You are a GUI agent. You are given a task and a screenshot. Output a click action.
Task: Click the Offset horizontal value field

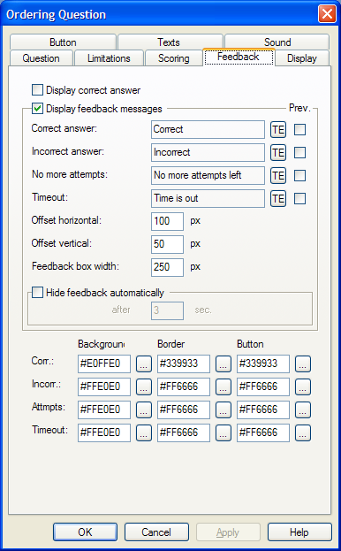pyautogui.click(x=167, y=221)
